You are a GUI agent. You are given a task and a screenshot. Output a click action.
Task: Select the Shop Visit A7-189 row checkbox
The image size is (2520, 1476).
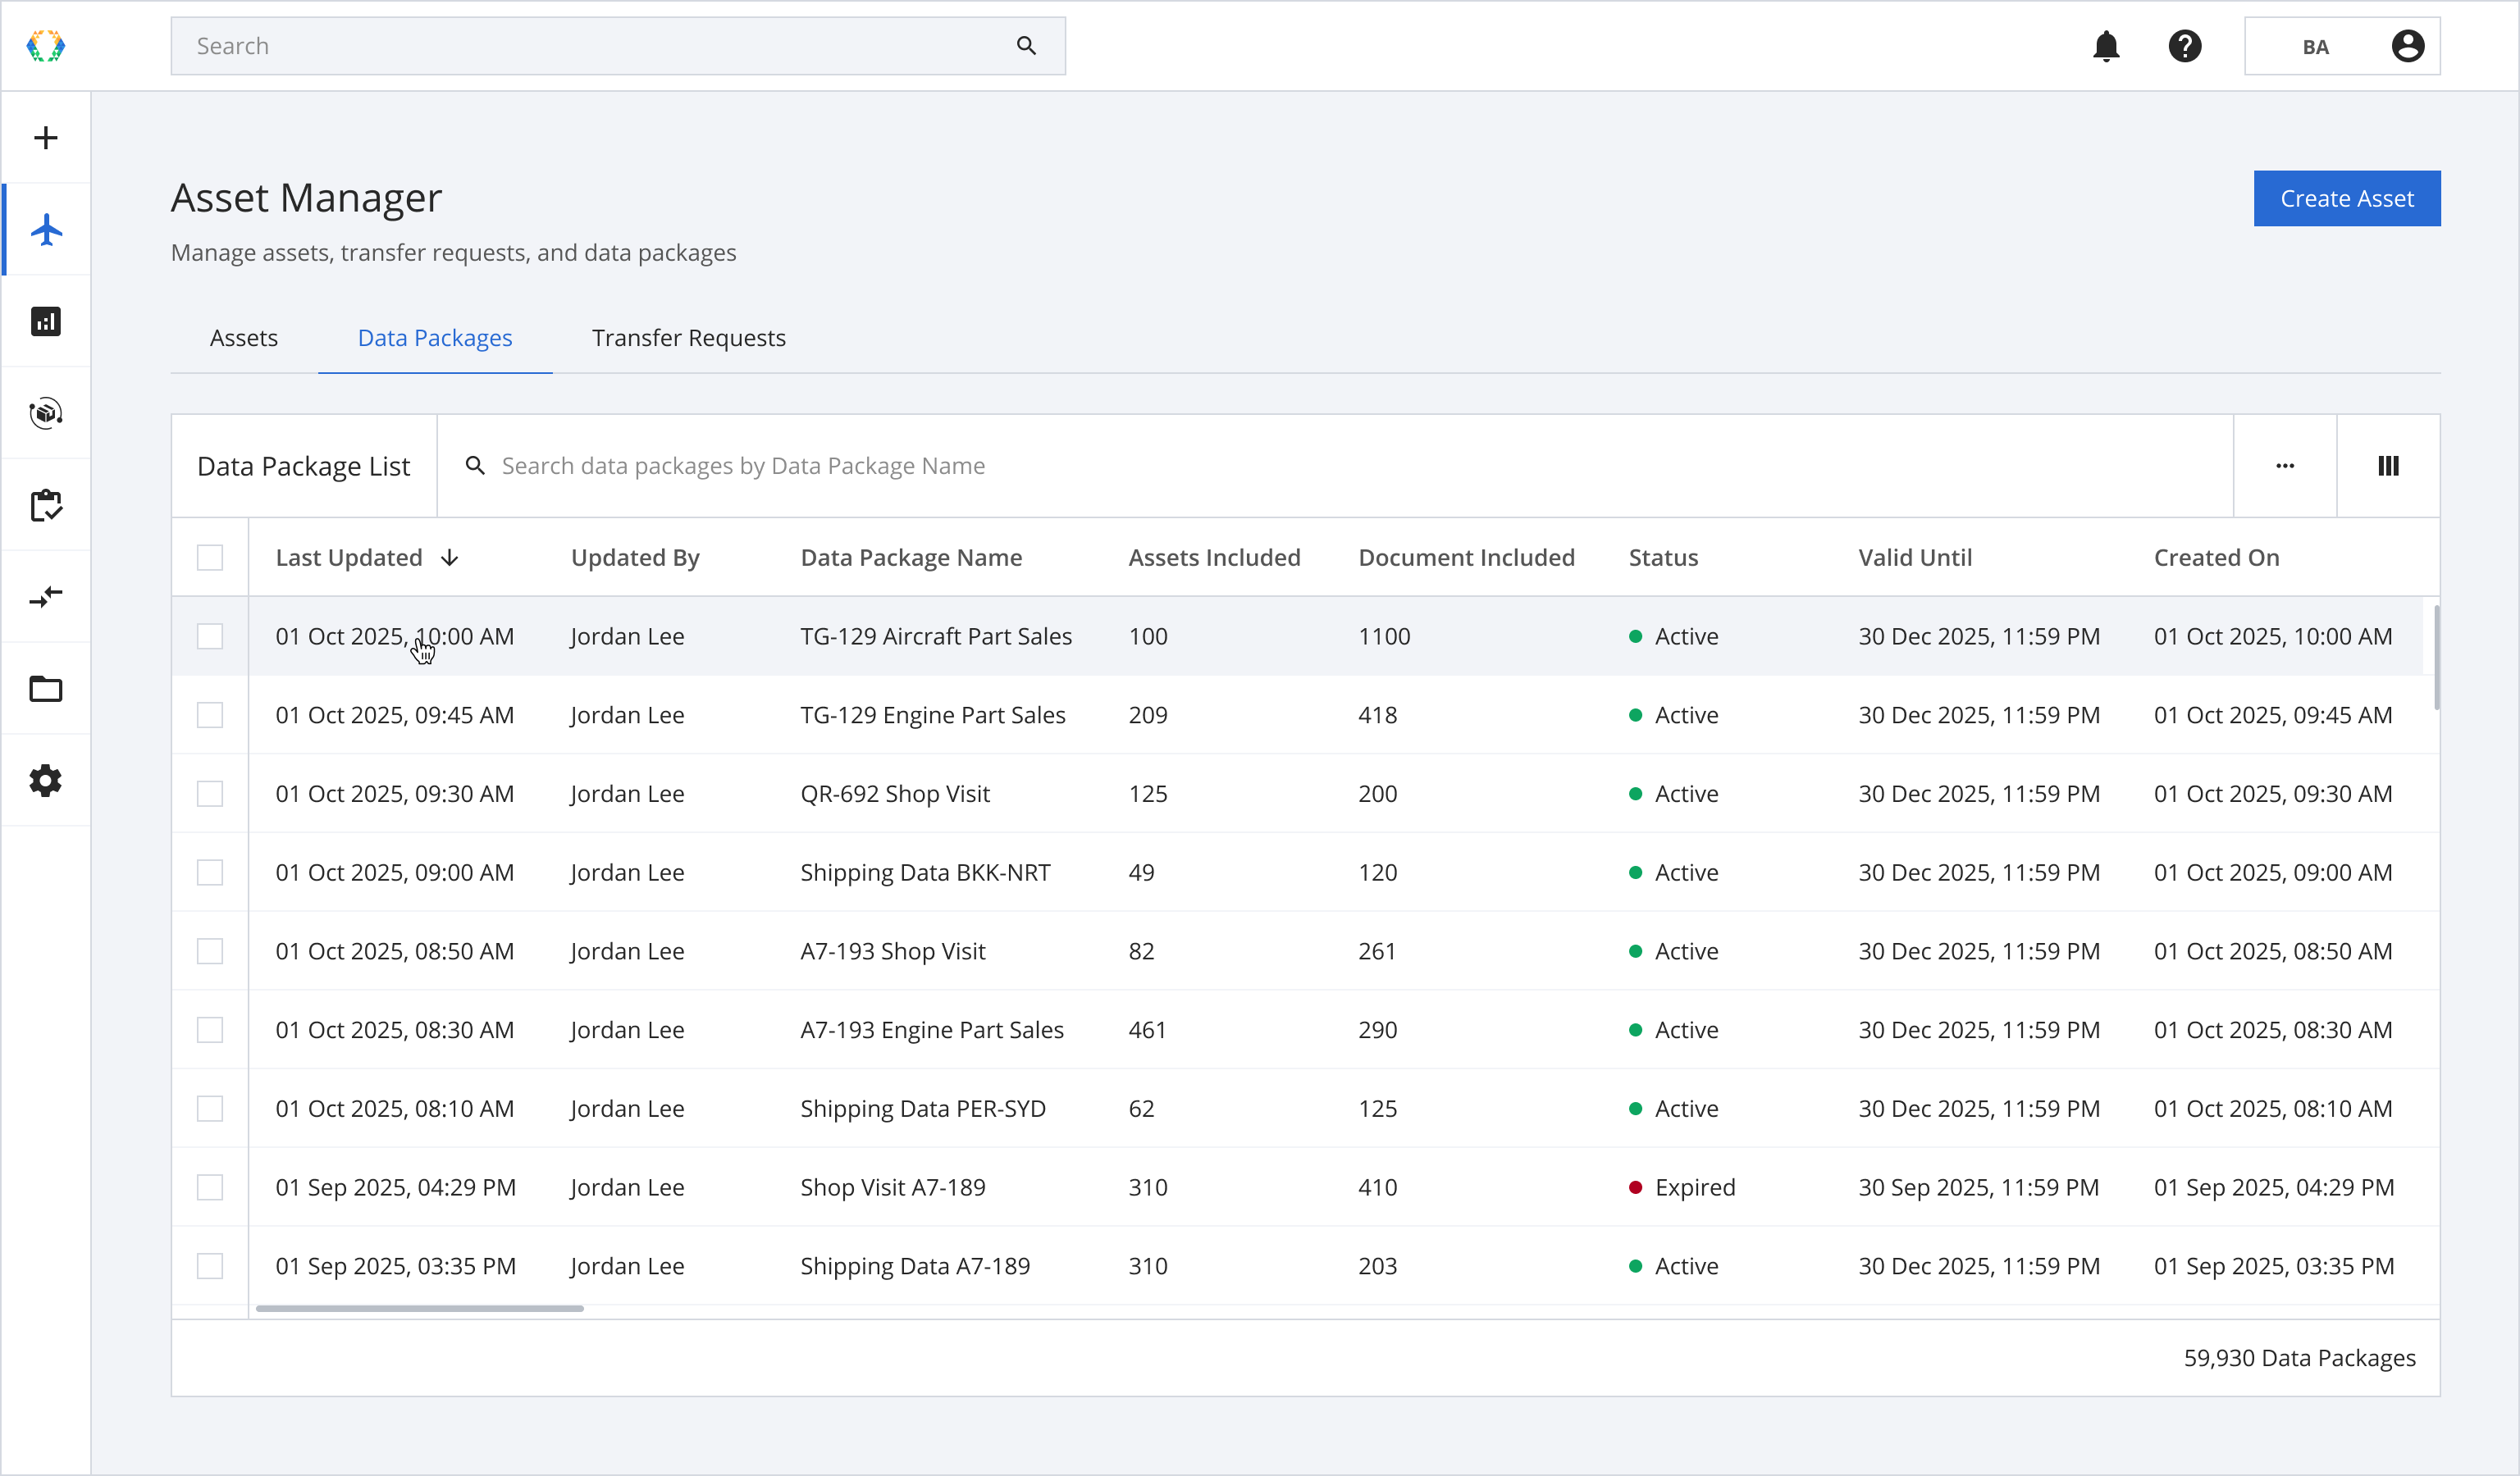pos(210,1187)
